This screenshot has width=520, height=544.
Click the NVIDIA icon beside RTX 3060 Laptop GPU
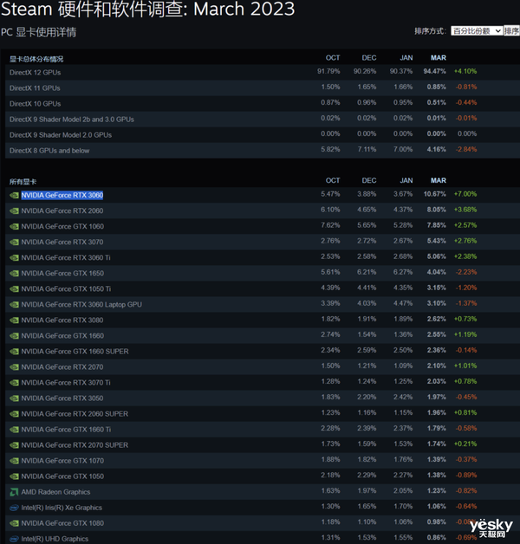(x=14, y=304)
